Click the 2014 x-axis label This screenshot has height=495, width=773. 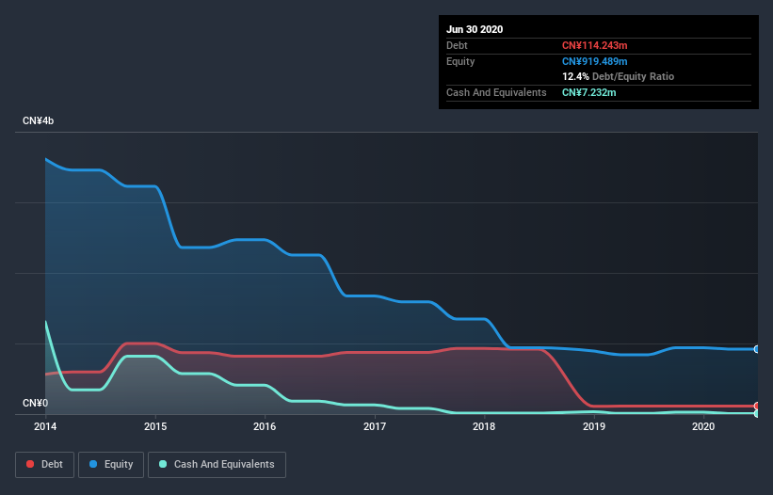click(x=45, y=426)
